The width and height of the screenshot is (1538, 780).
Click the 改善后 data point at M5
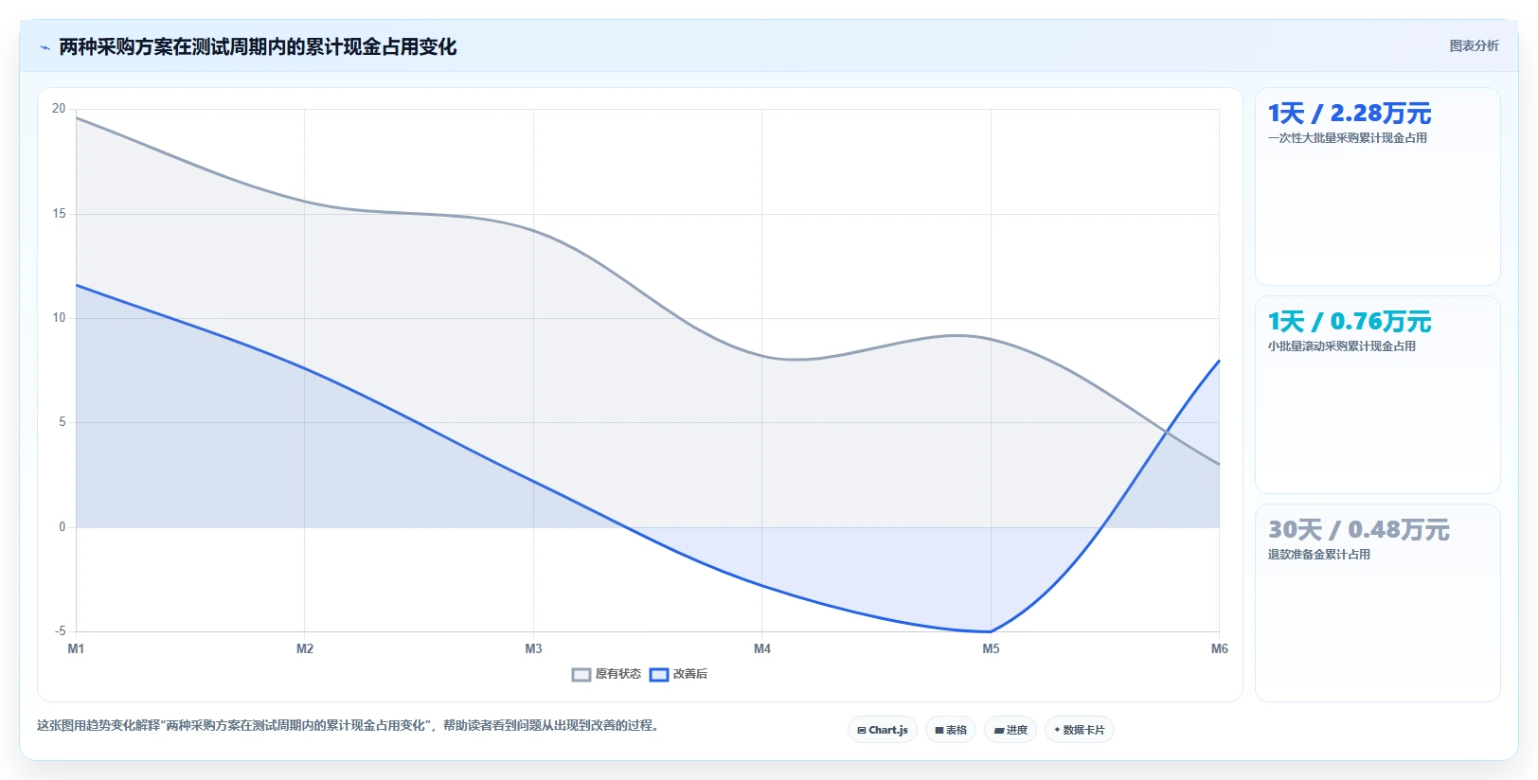tap(991, 631)
